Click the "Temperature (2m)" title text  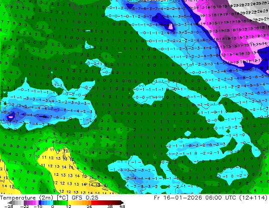(x=27, y=198)
